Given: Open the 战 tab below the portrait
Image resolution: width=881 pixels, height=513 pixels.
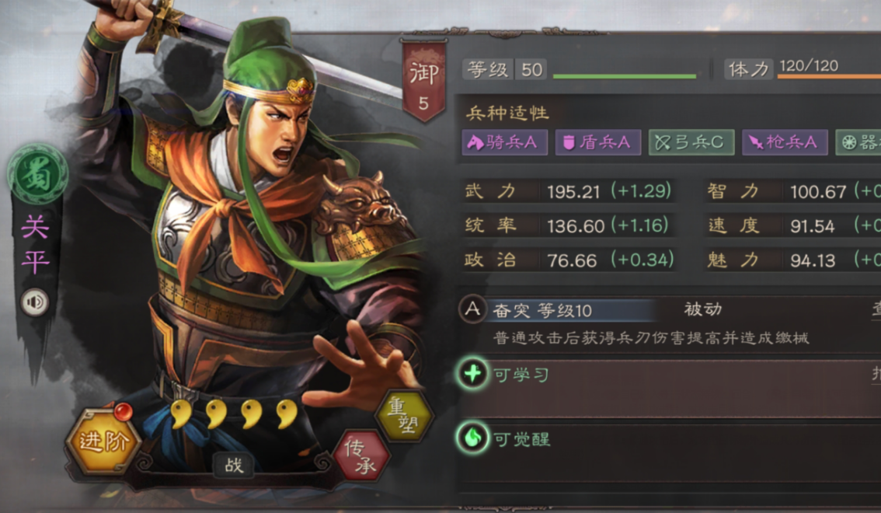Looking at the screenshot, I should (234, 466).
